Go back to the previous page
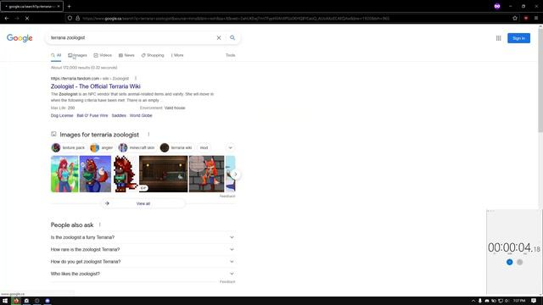 coord(7,18)
